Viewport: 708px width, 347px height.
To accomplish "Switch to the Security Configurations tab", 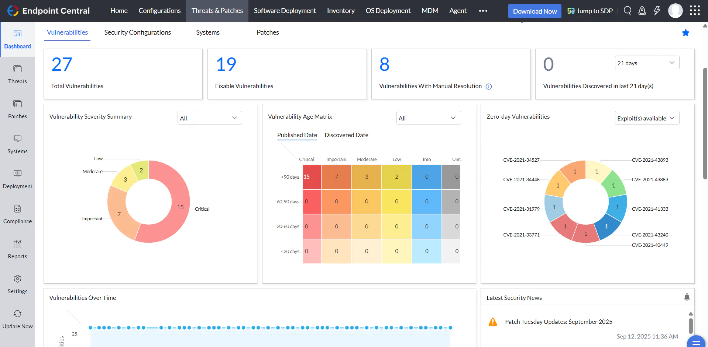I will point(137,32).
